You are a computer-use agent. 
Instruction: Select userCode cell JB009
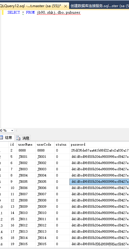pos(45,207)
